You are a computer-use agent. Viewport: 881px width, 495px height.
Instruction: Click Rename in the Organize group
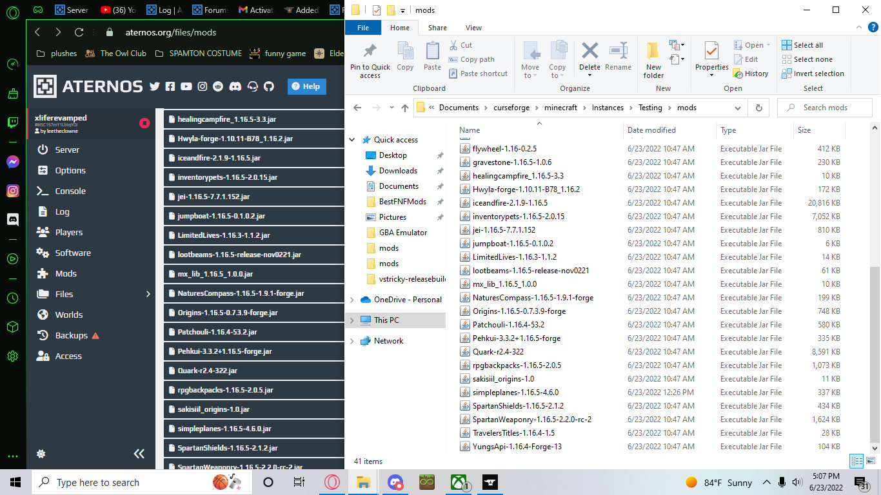coord(618,56)
